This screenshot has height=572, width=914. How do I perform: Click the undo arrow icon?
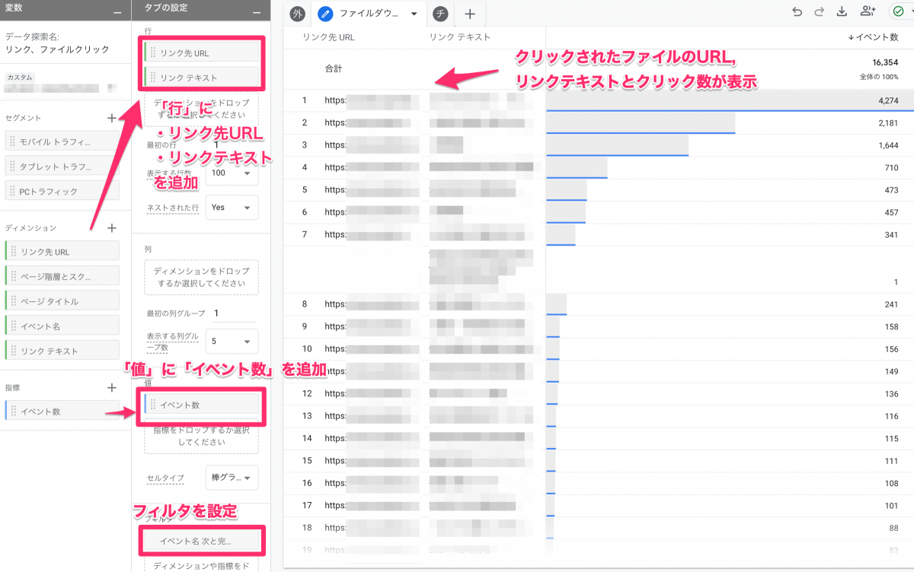point(797,11)
